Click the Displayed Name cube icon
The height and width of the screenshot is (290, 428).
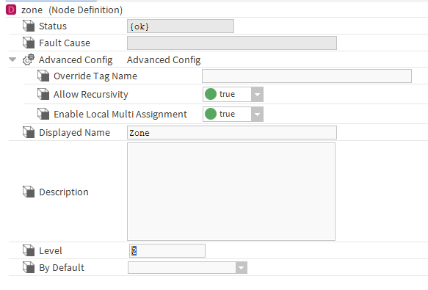(x=29, y=132)
